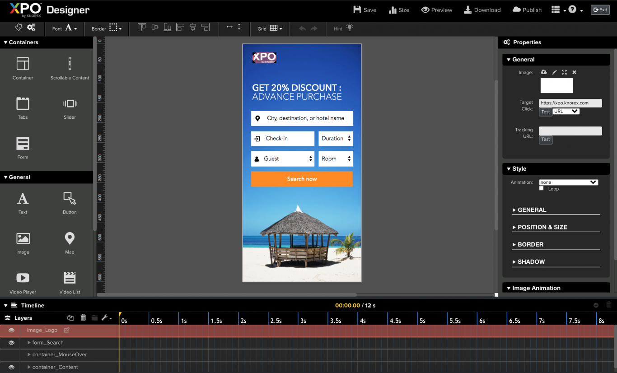Click Save in the top bar
Viewport: 617px width, 373px height.
(x=365, y=10)
